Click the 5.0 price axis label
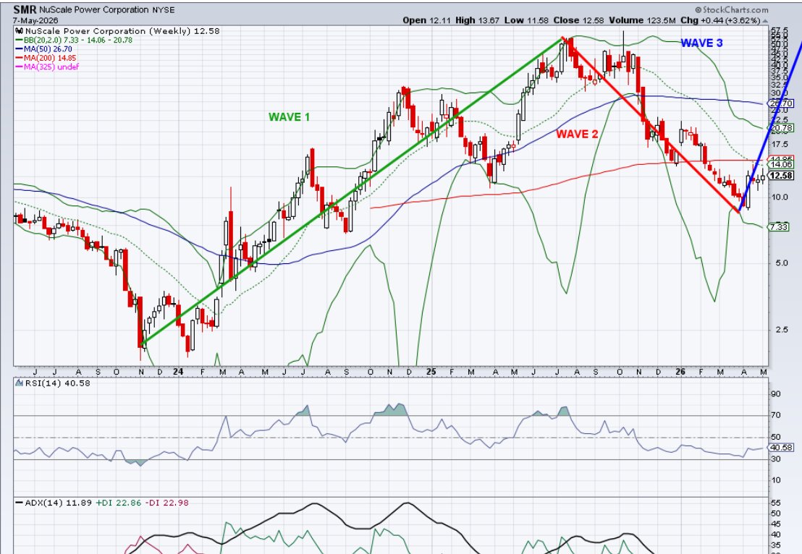 782,264
